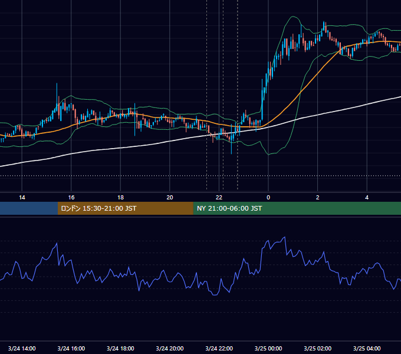Click the ロンドン 15:30-21:00 JST session band
The height and width of the screenshot is (354, 401).
[125, 208]
